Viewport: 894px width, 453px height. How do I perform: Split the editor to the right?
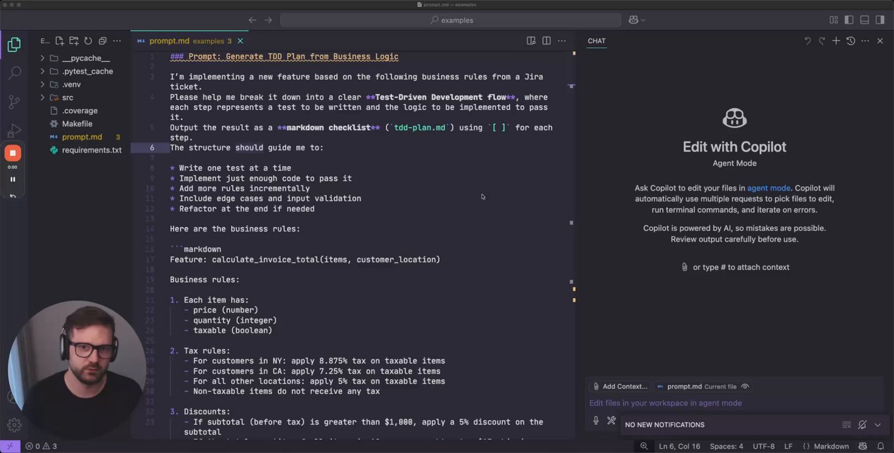tap(546, 41)
